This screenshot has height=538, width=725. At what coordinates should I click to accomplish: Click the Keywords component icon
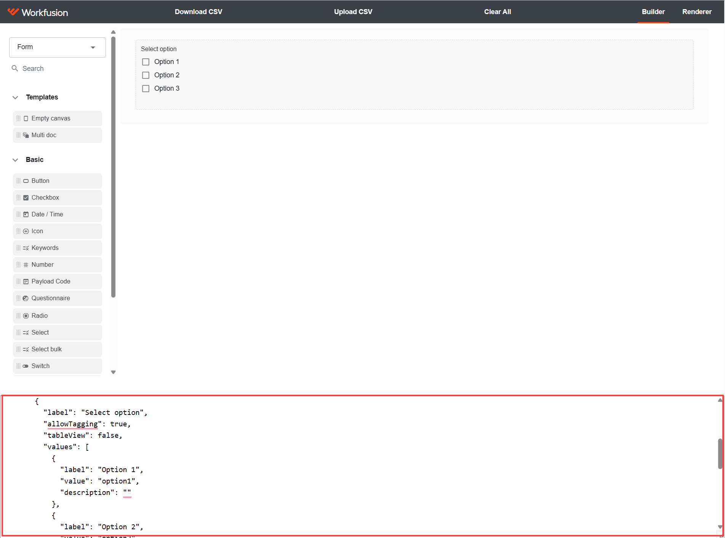tap(26, 248)
